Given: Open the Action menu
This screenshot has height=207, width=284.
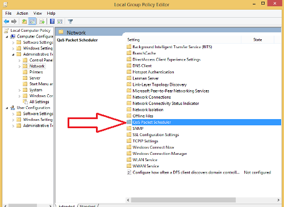Looking at the screenshot, I should (22, 13).
